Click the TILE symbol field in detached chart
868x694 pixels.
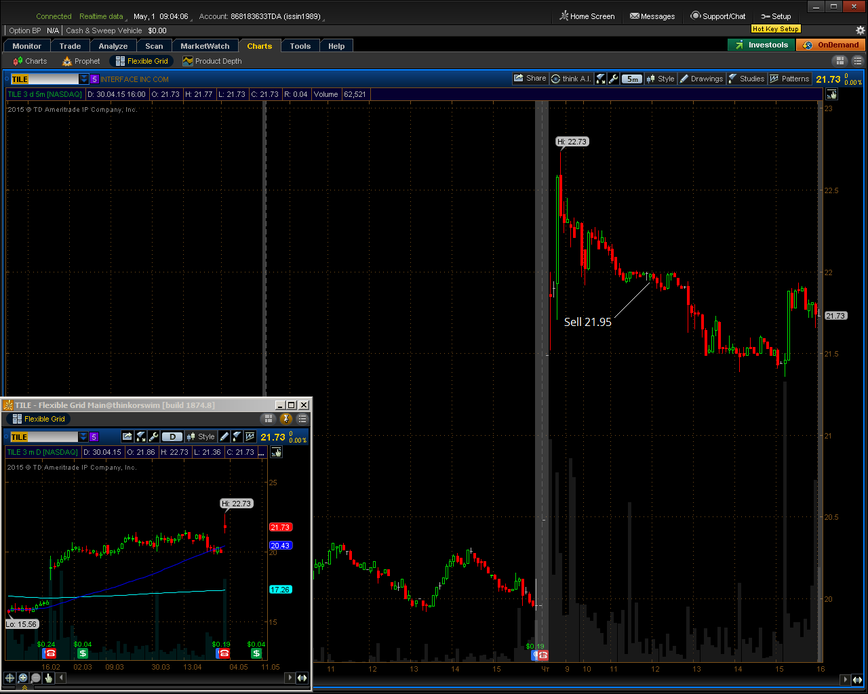pos(44,437)
